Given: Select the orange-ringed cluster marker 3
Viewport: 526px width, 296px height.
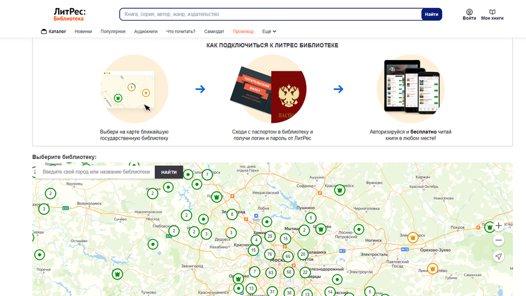Looking at the screenshot, I should coord(231,232).
